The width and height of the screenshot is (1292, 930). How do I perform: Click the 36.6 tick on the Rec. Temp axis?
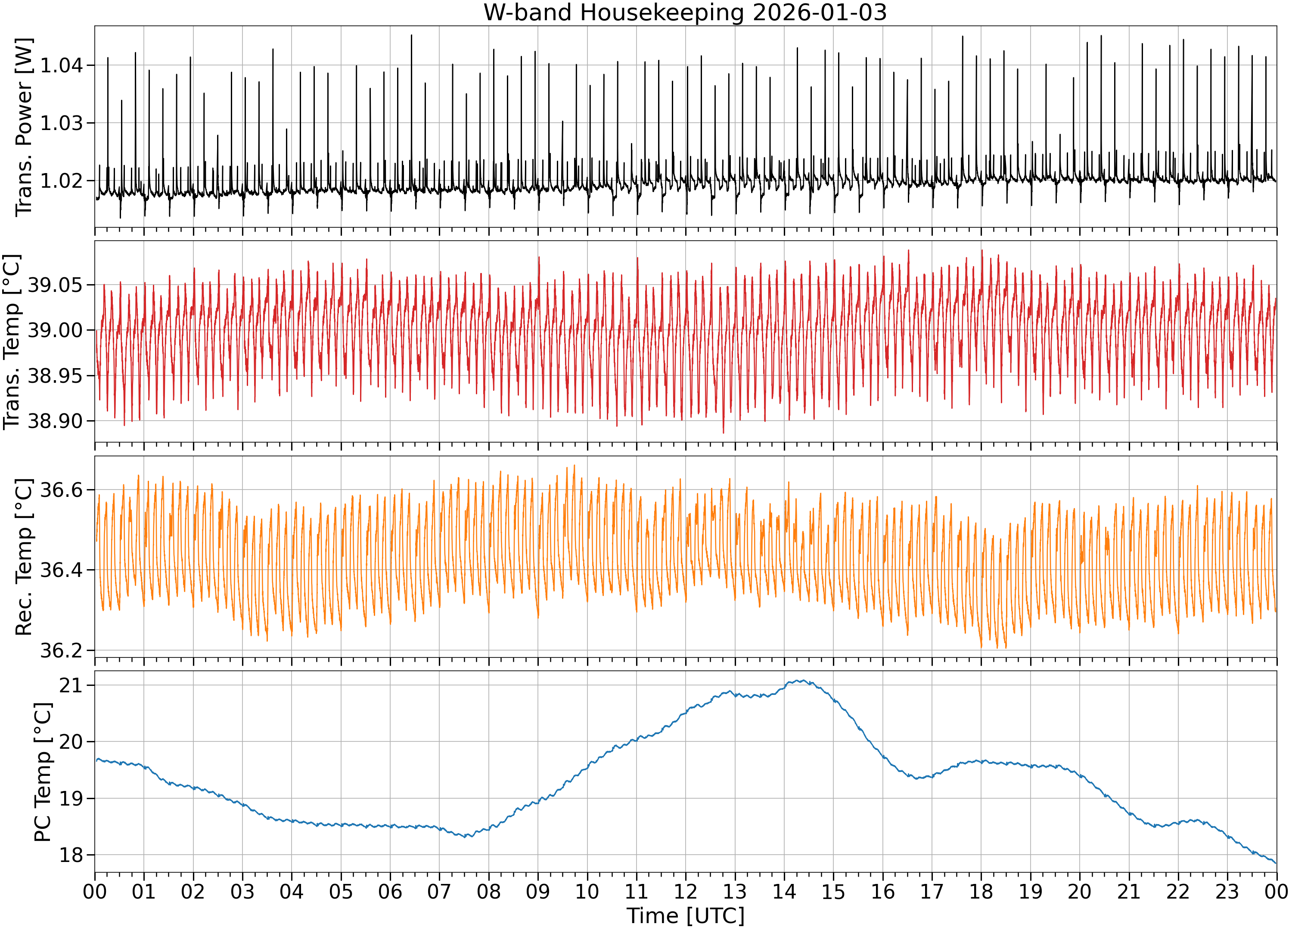click(x=61, y=490)
